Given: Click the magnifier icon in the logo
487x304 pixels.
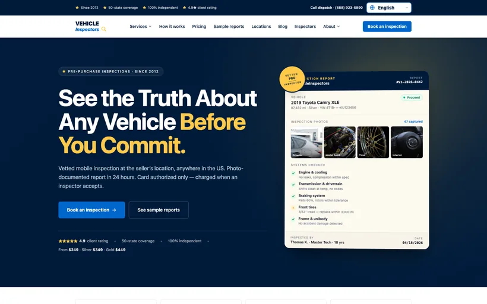Looking at the screenshot, I should click(104, 29).
